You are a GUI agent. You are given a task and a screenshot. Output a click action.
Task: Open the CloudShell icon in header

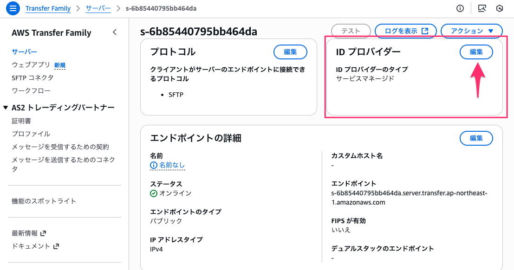coord(482,8)
